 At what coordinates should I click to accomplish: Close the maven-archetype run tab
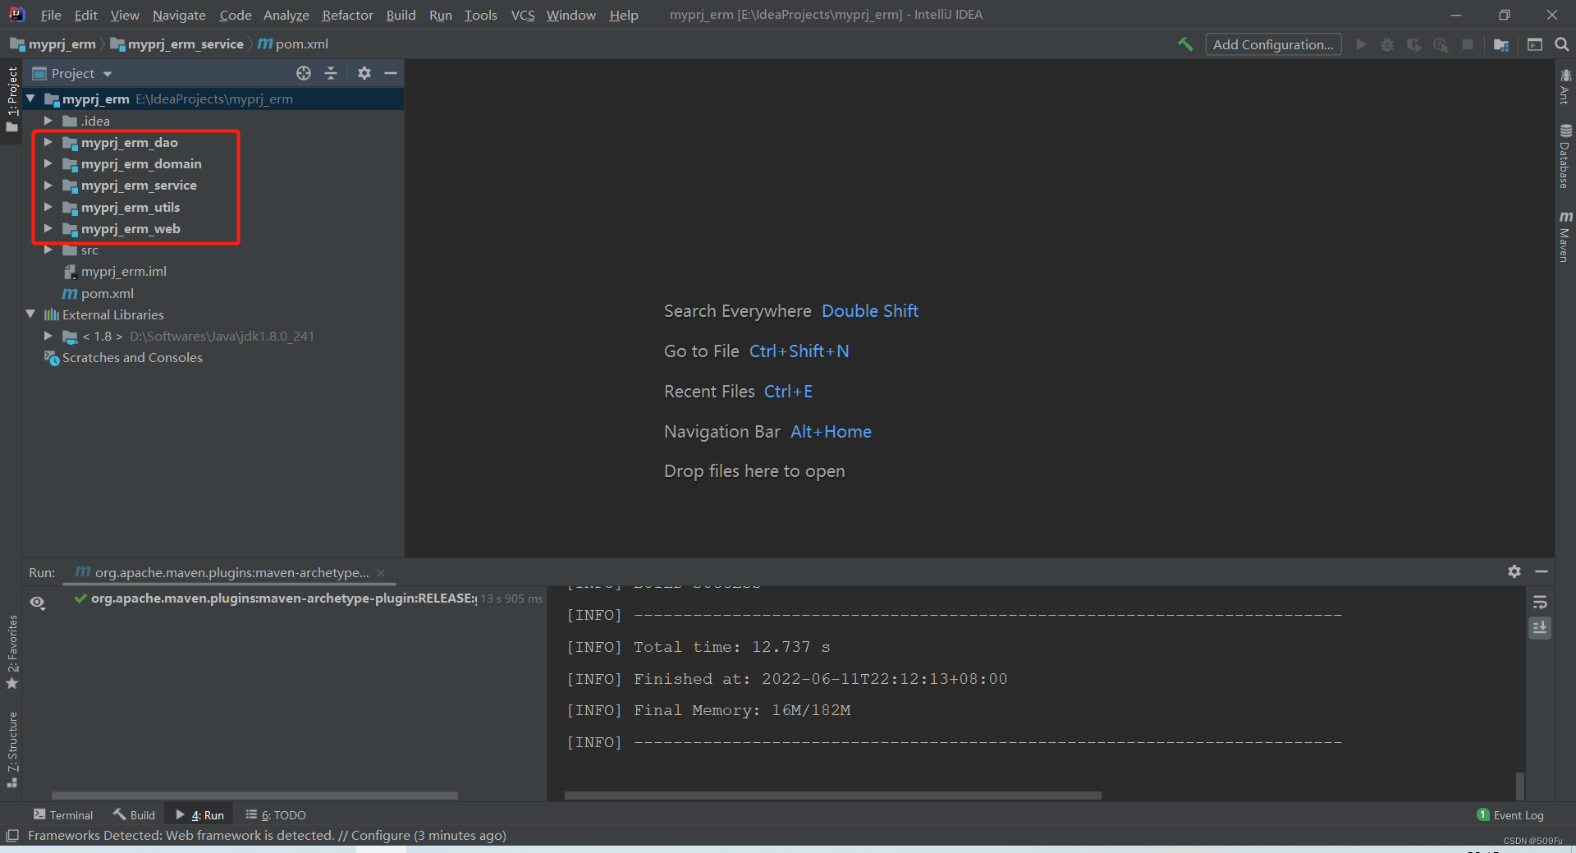381,573
